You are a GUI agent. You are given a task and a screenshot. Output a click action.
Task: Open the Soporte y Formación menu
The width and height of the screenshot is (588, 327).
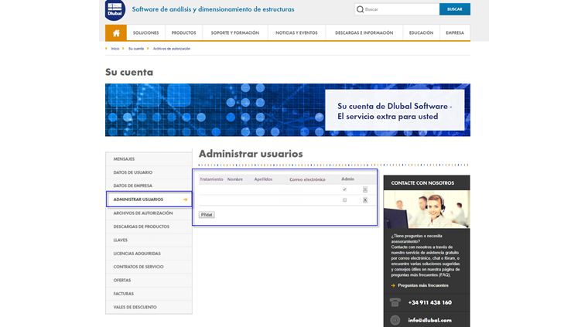pos(235,33)
